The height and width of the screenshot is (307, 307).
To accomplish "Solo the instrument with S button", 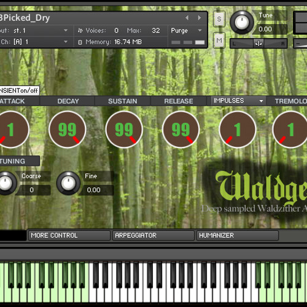I will click(x=219, y=19).
